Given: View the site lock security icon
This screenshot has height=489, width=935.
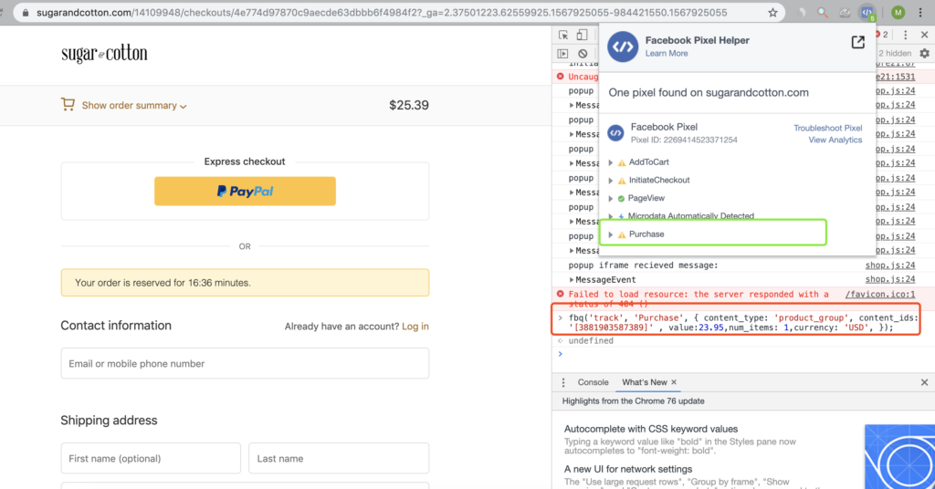Looking at the screenshot, I should pos(25,13).
